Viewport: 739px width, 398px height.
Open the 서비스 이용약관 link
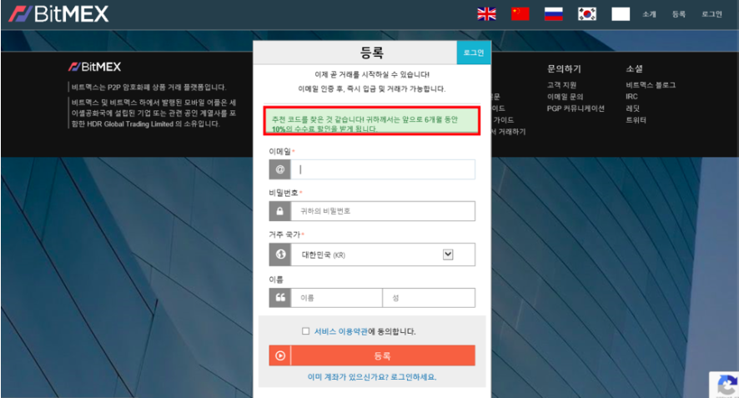(341, 331)
